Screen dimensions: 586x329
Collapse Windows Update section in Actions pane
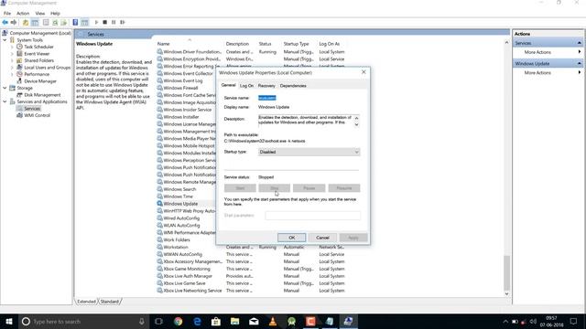coord(580,63)
